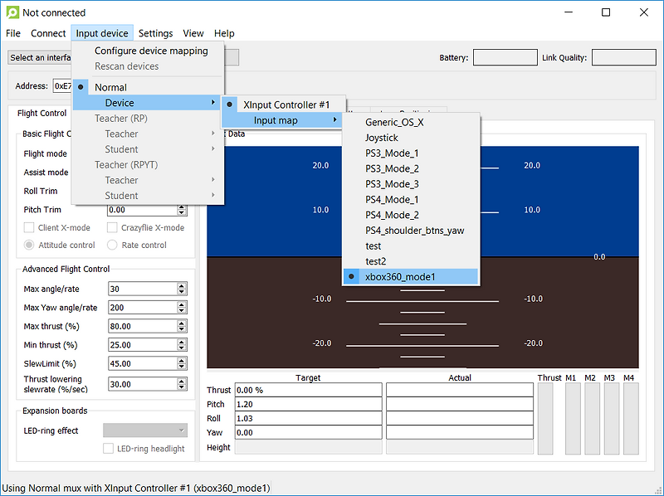Open the LED-ring effect dropdown

click(144, 430)
